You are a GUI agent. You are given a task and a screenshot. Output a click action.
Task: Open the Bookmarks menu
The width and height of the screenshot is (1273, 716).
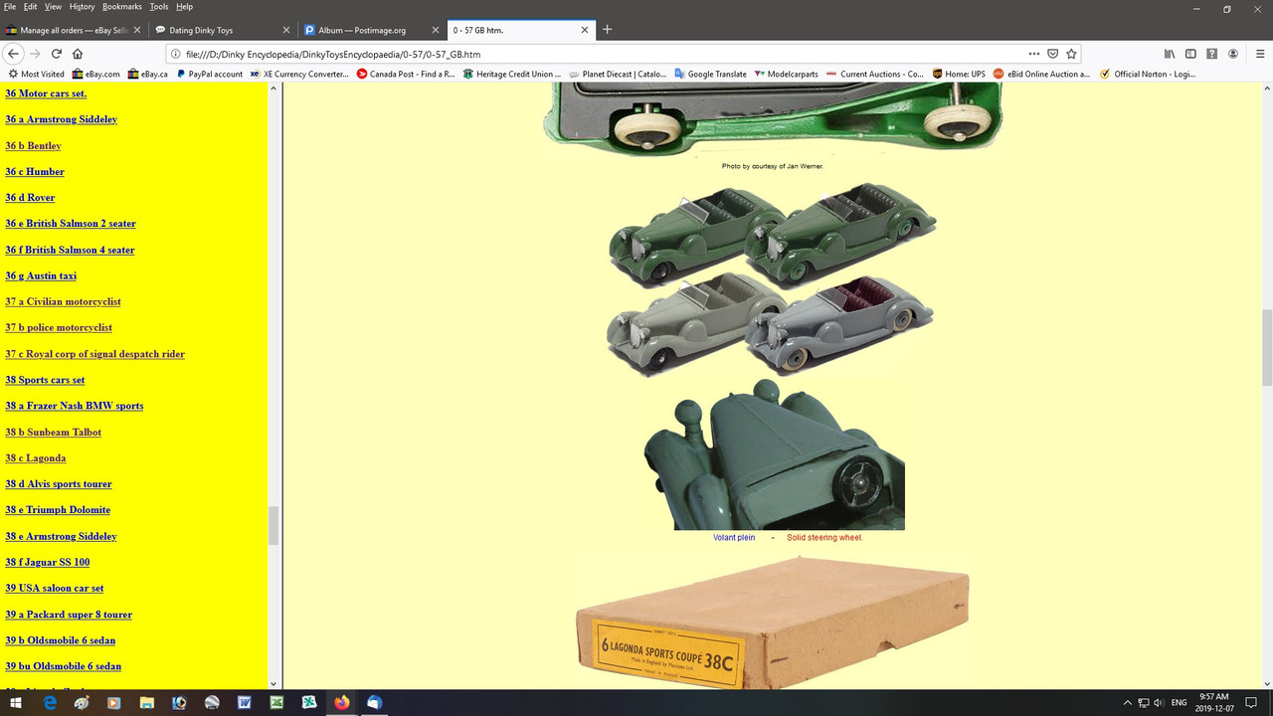pyautogui.click(x=121, y=7)
